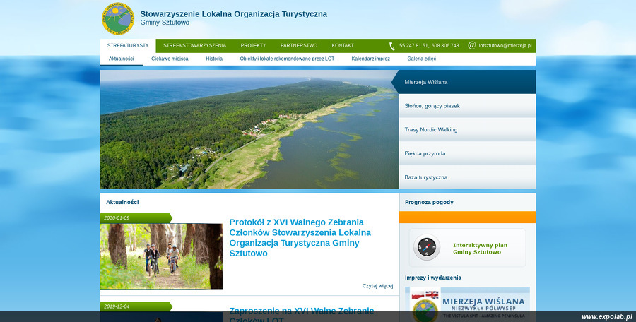The height and width of the screenshot is (322, 636).
Task: Click the Imprezy i wydarzenia heading
Action: point(433,278)
